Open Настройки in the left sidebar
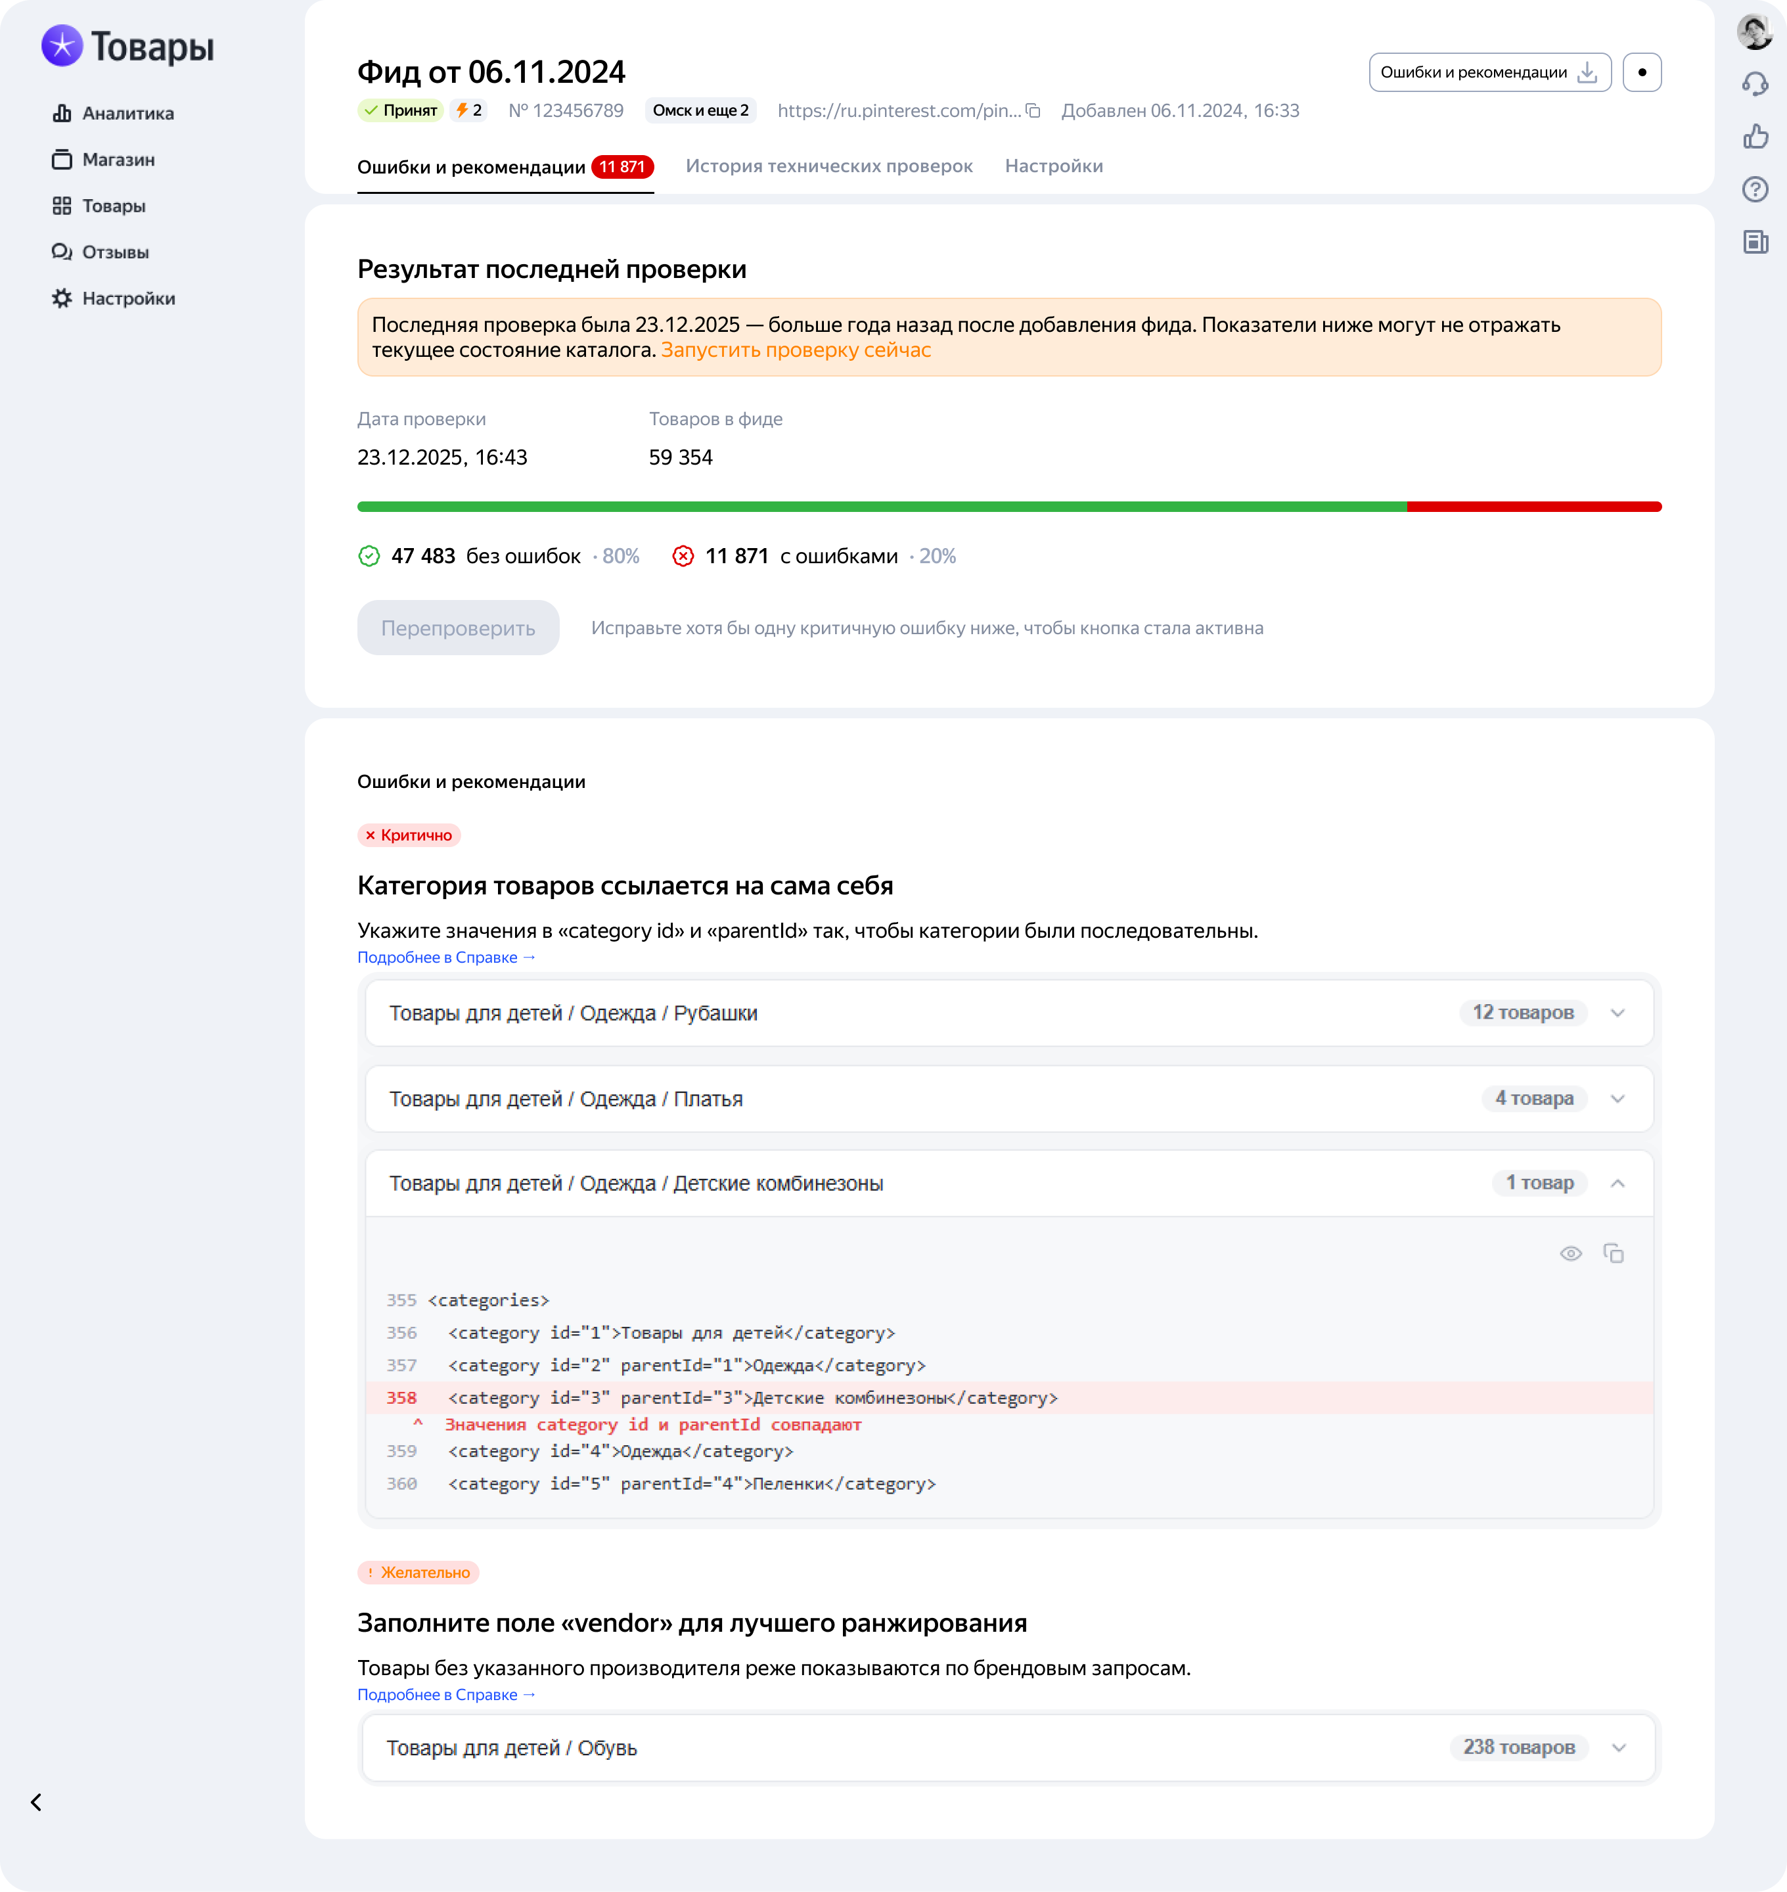The image size is (1787, 1892). tap(112, 298)
